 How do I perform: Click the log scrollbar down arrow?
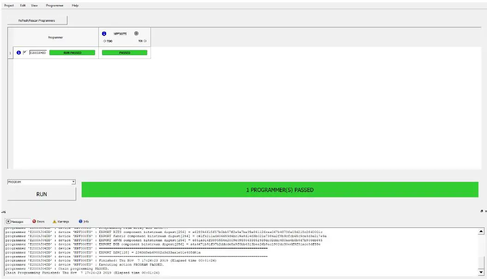[481, 273]
